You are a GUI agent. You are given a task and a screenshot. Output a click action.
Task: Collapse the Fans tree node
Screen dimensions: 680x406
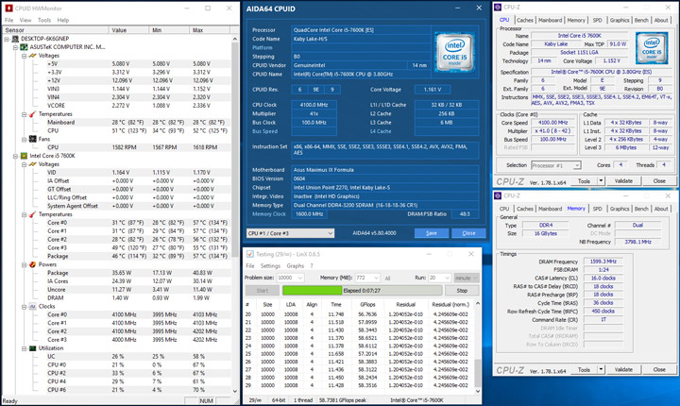point(25,139)
